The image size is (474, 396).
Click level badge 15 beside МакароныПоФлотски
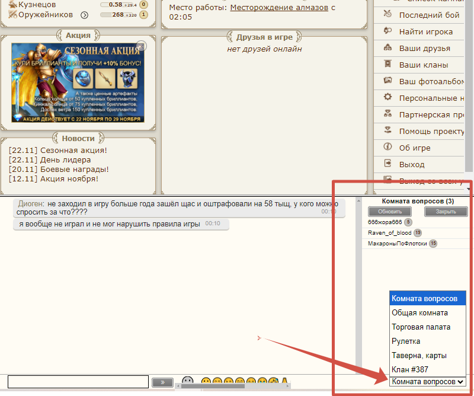click(433, 244)
